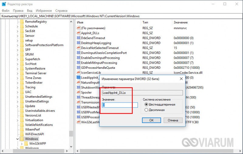
Task: Select the DesktopHeapLogging DWORD icon
Action: tap(78, 43)
